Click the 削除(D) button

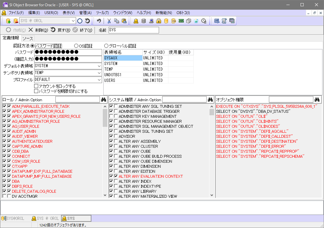(41, 30)
